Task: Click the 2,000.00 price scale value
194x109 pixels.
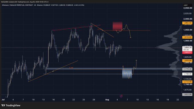Action: coord(188,19)
